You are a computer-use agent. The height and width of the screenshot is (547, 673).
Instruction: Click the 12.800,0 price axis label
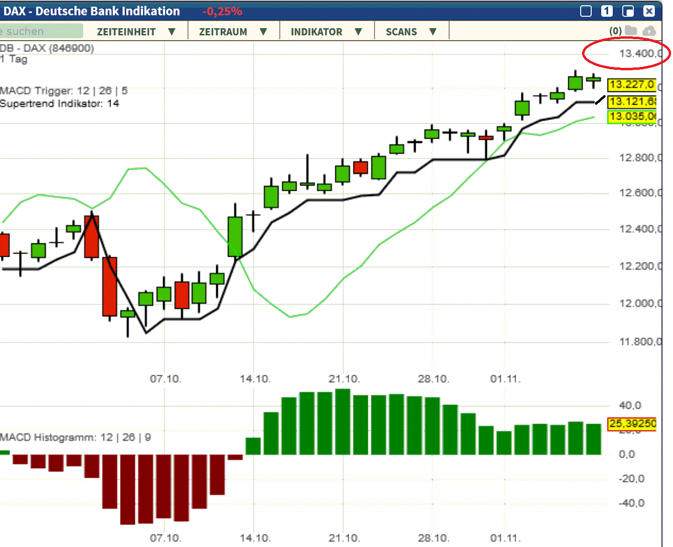pyautogui.click(x=640, y=158)
